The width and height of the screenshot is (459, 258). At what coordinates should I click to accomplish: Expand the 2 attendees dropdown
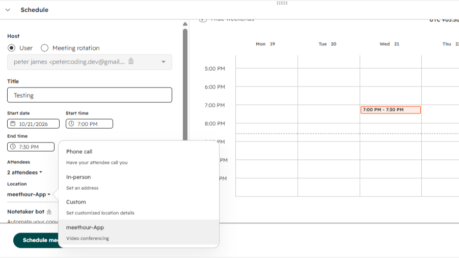click(x=25, y=173)
